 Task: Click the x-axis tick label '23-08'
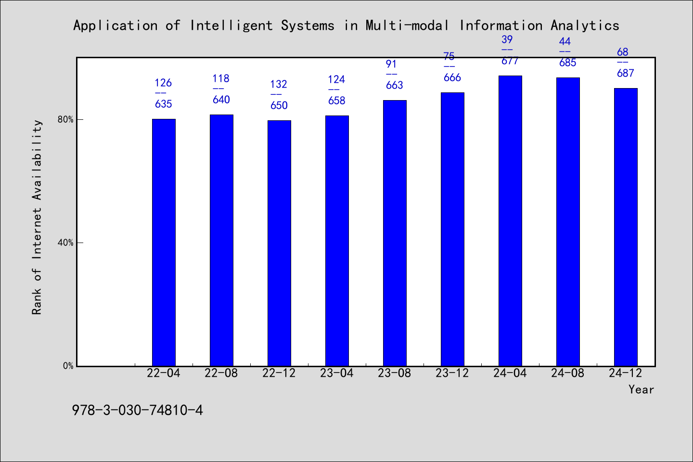395,373
